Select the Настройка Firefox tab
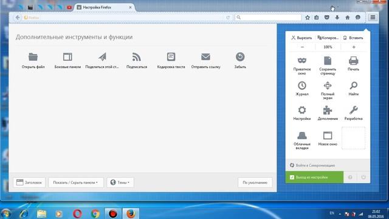 104,7
